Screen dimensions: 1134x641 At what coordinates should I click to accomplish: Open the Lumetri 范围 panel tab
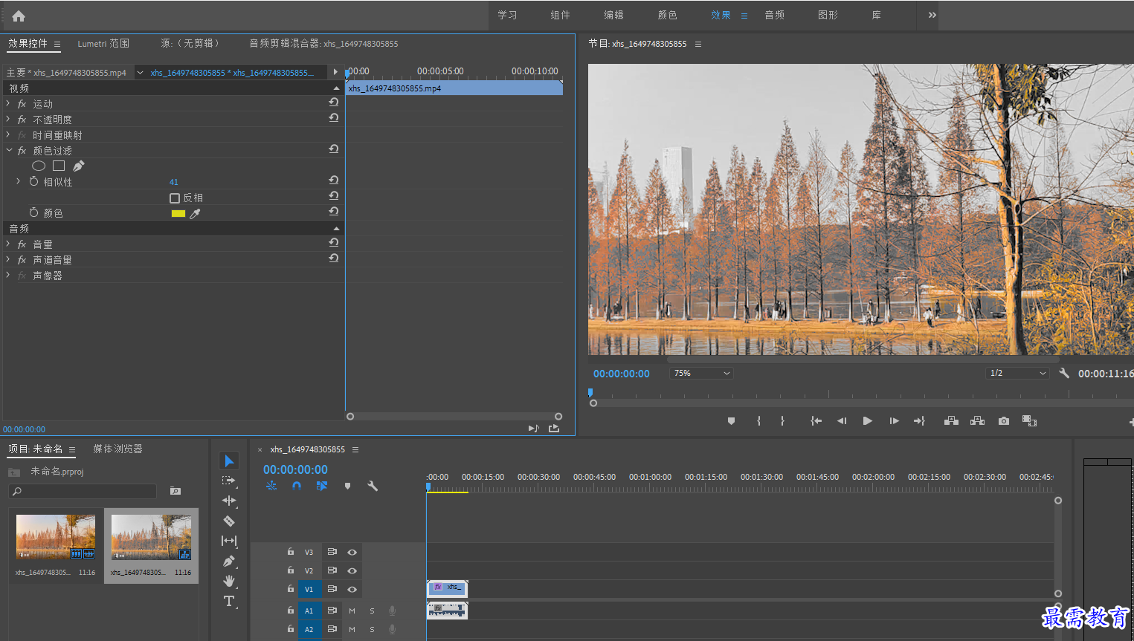click(103, 44)
